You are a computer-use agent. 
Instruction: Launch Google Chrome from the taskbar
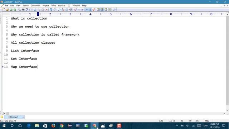pyautogui.click(x=62, y=126)
